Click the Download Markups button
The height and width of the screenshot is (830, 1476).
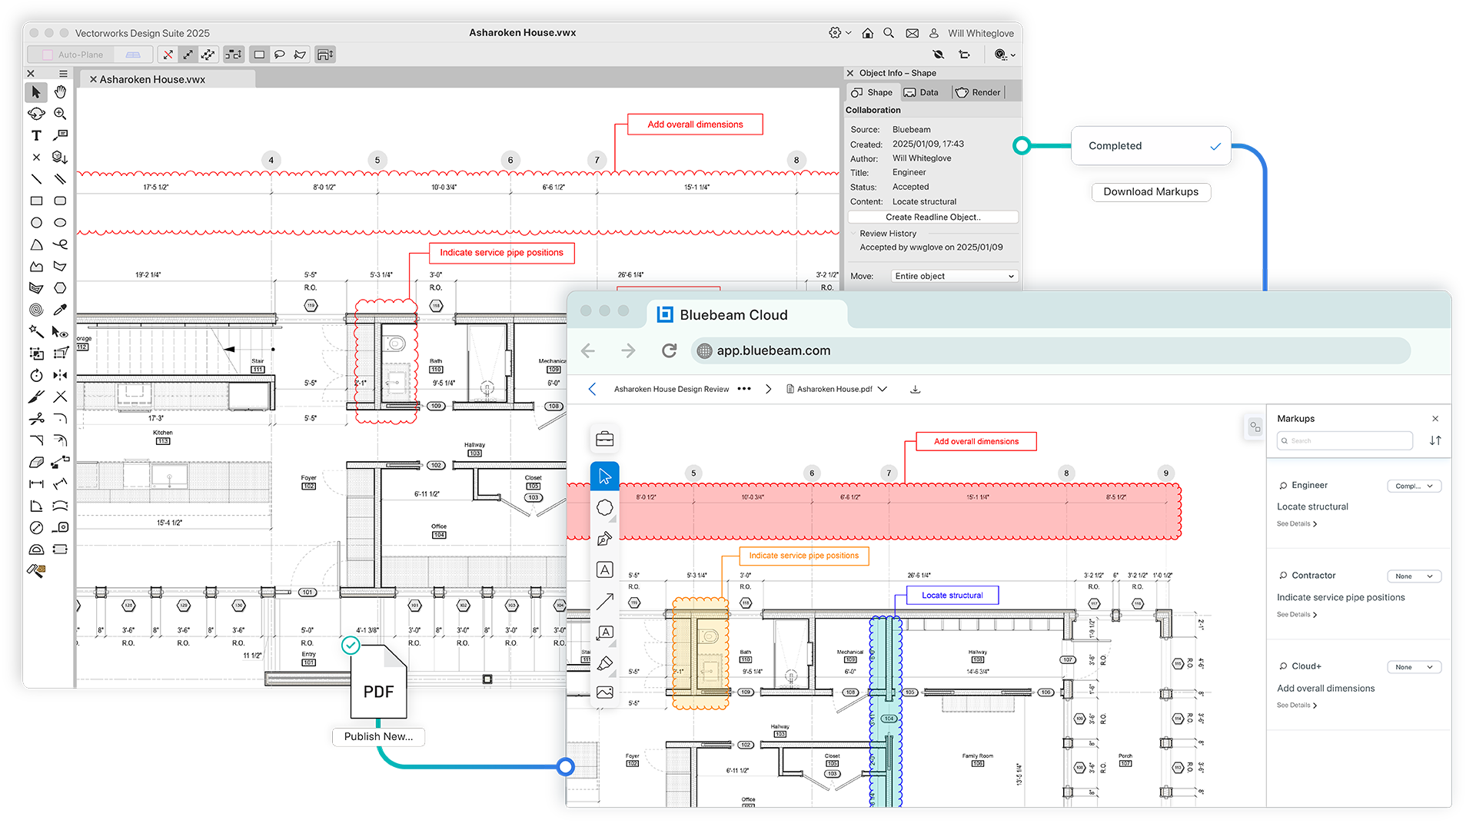[1151, 191]
